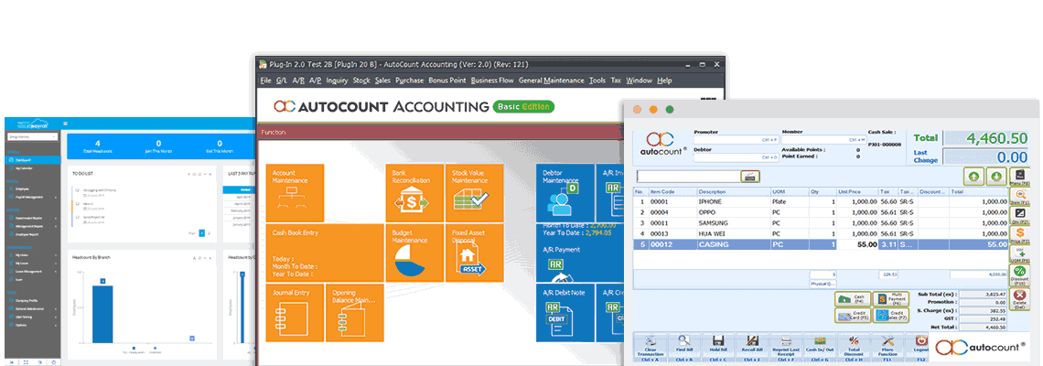This screenshot has width=1043, height=366.
Task: Click Clear Transaction in POS toolbar
Action: [650, 348]
